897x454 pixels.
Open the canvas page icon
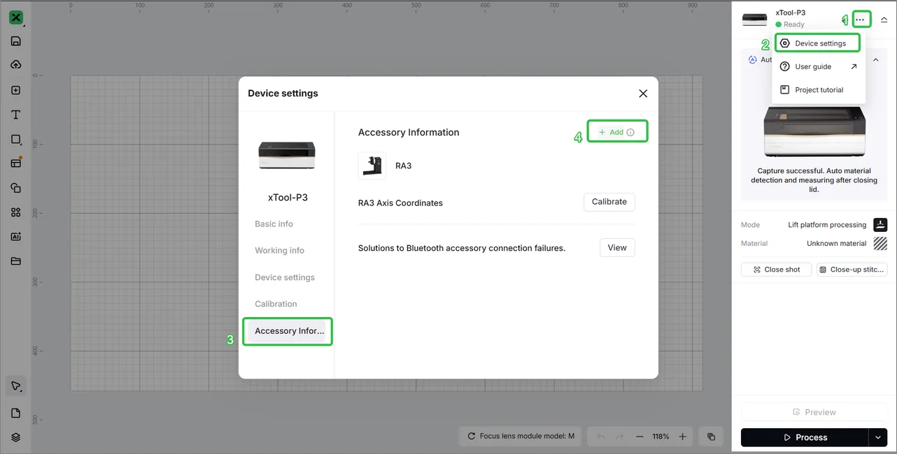coord(16,413)
